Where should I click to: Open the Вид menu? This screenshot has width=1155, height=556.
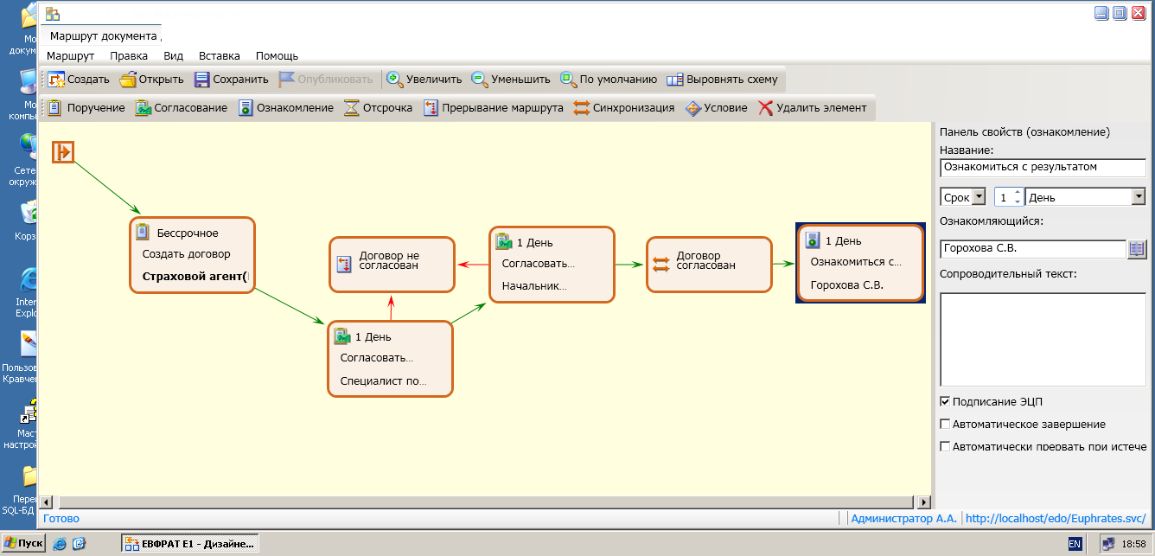coord(174,55)
